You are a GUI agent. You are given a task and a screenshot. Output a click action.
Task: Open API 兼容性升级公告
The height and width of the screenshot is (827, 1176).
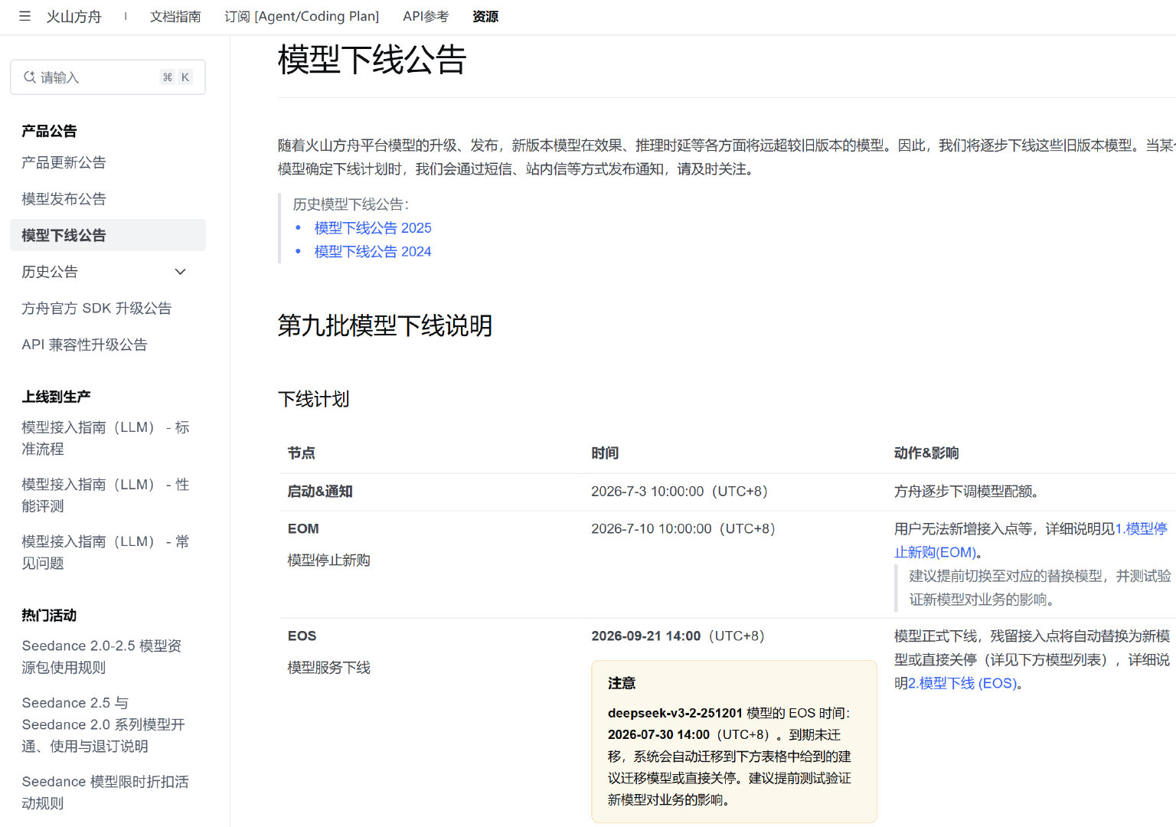tap(84, 345)
